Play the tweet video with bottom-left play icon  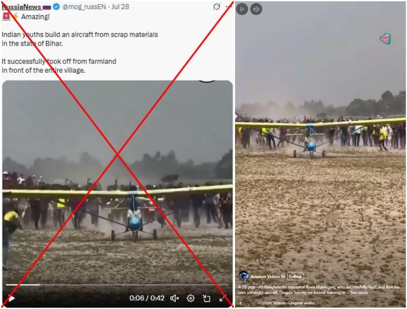click(12, 298)
